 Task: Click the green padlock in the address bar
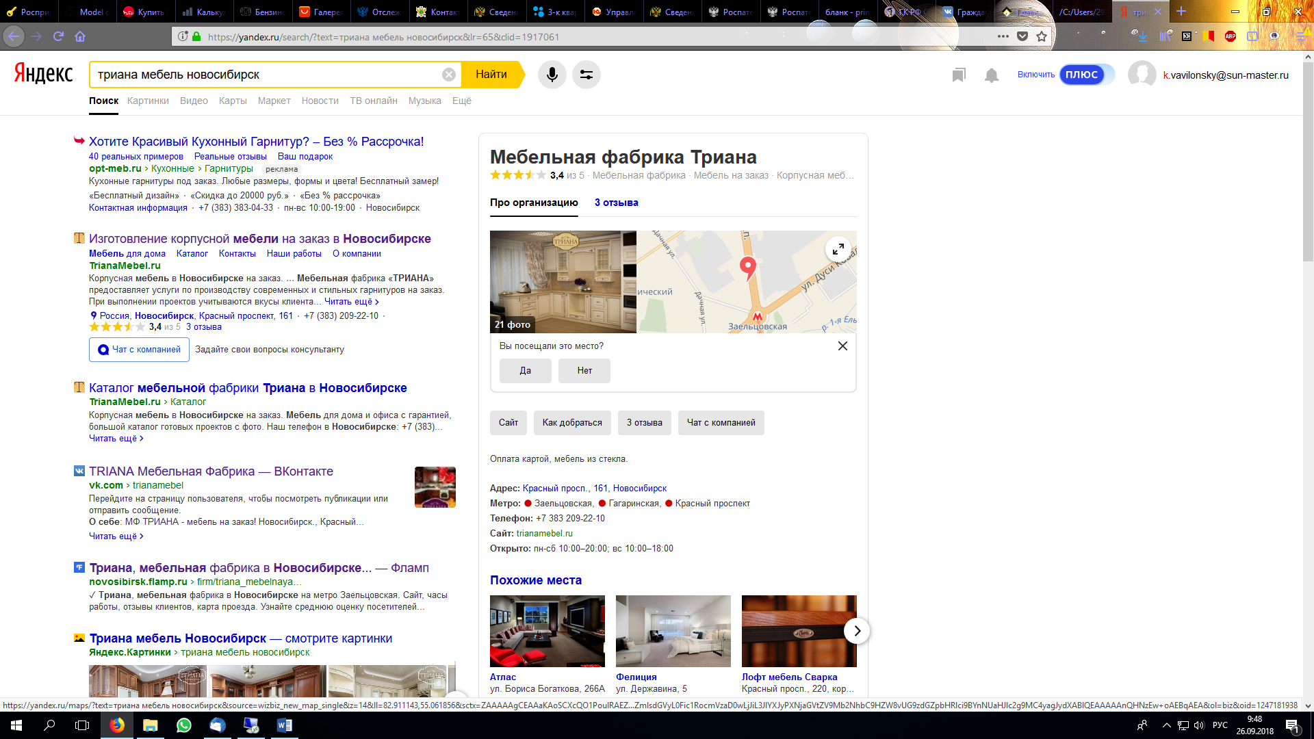click(x=196, y=36)
